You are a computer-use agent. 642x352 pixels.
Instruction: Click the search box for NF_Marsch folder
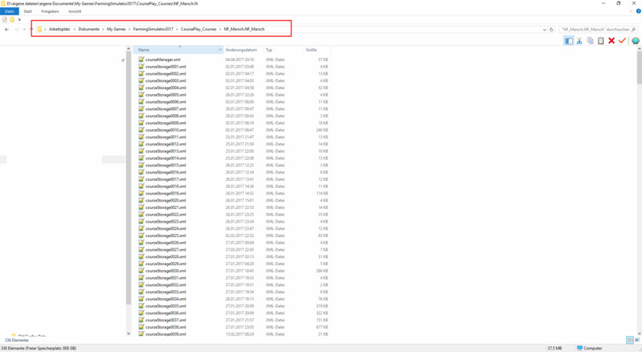593,30
